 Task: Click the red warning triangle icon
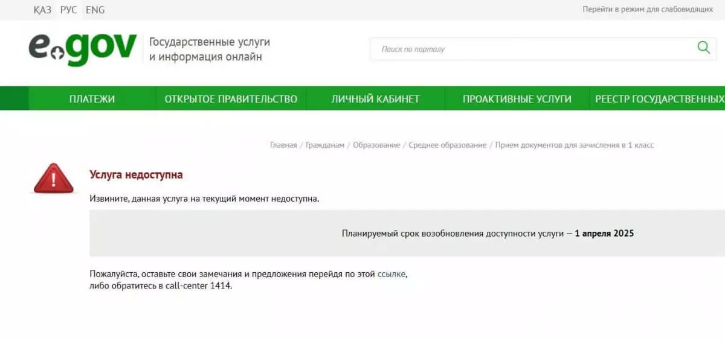coord(54,178)
